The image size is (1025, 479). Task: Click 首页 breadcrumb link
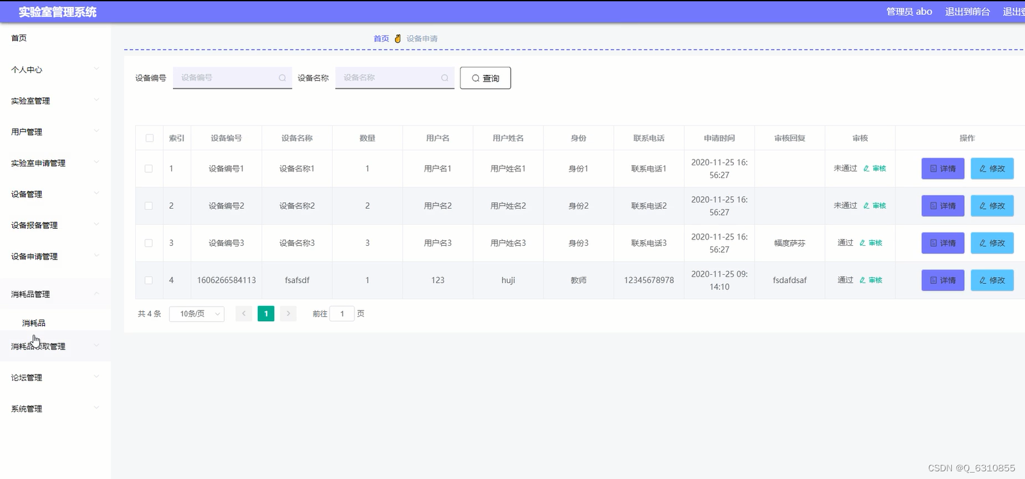click(381, 38)
